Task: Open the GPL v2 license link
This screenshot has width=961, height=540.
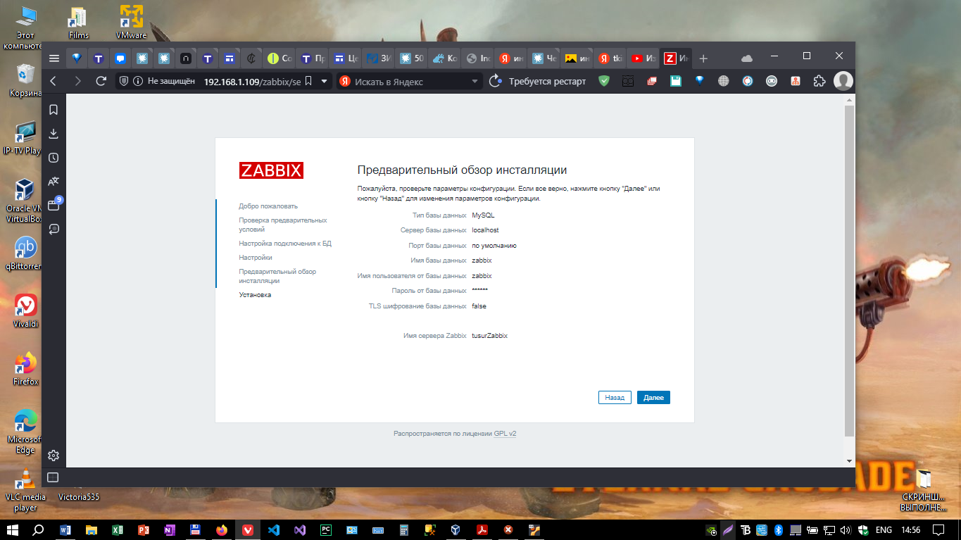Action: tap(505, 434)
